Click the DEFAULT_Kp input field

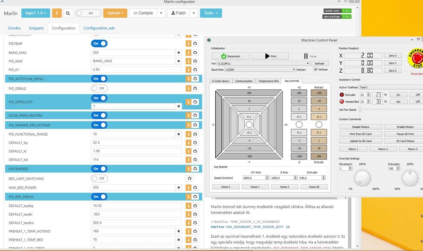pos(136,143)
